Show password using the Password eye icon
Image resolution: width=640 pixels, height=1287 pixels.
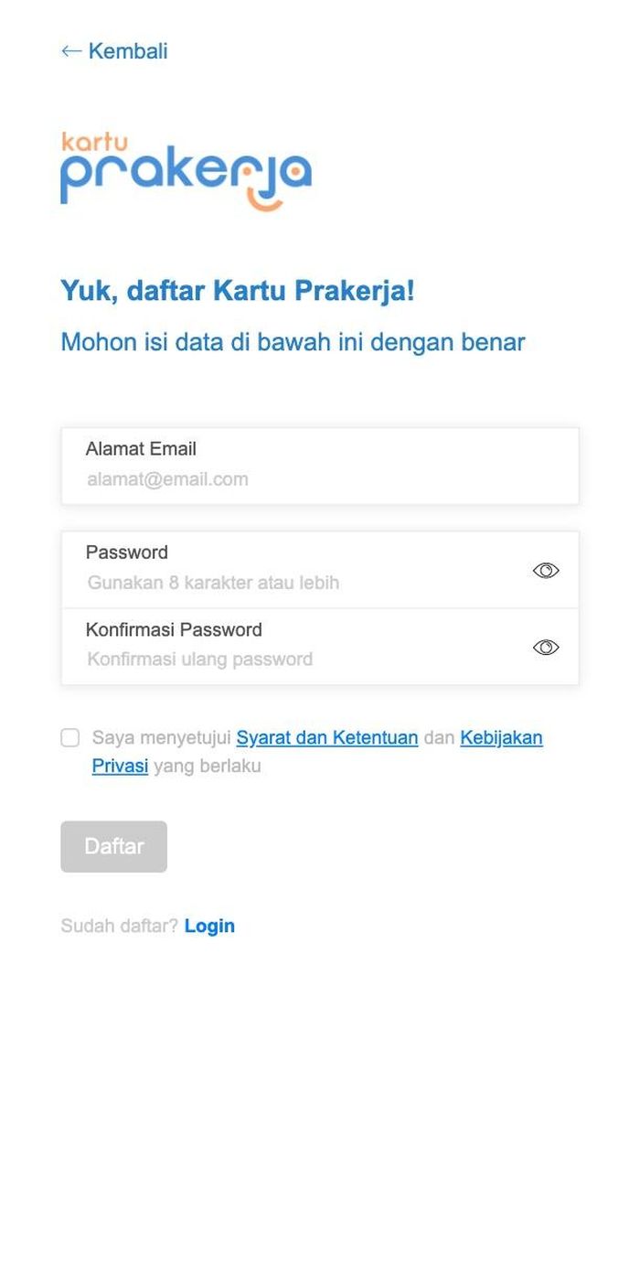pos(546,571)
